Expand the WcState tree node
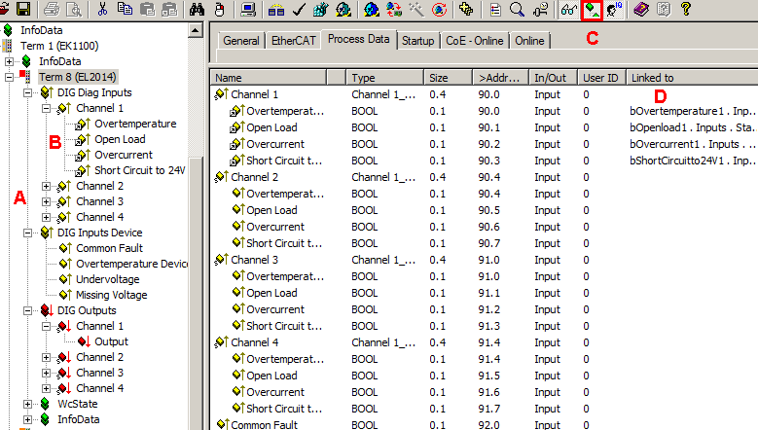 (28, 404)
